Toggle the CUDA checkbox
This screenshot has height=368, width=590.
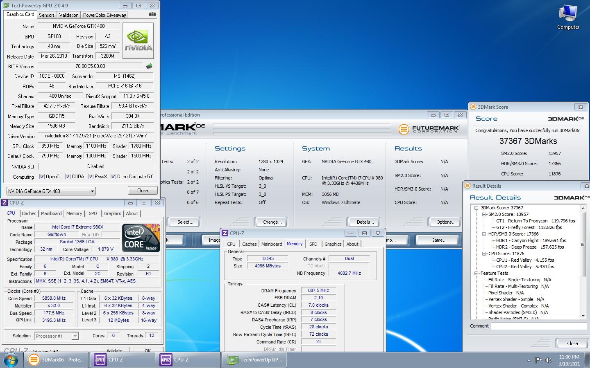[x=68, y=177]
